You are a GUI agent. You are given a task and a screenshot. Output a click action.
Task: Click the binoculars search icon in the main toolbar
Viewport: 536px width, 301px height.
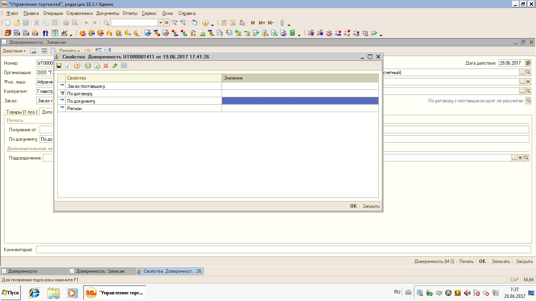click(106, 23)
